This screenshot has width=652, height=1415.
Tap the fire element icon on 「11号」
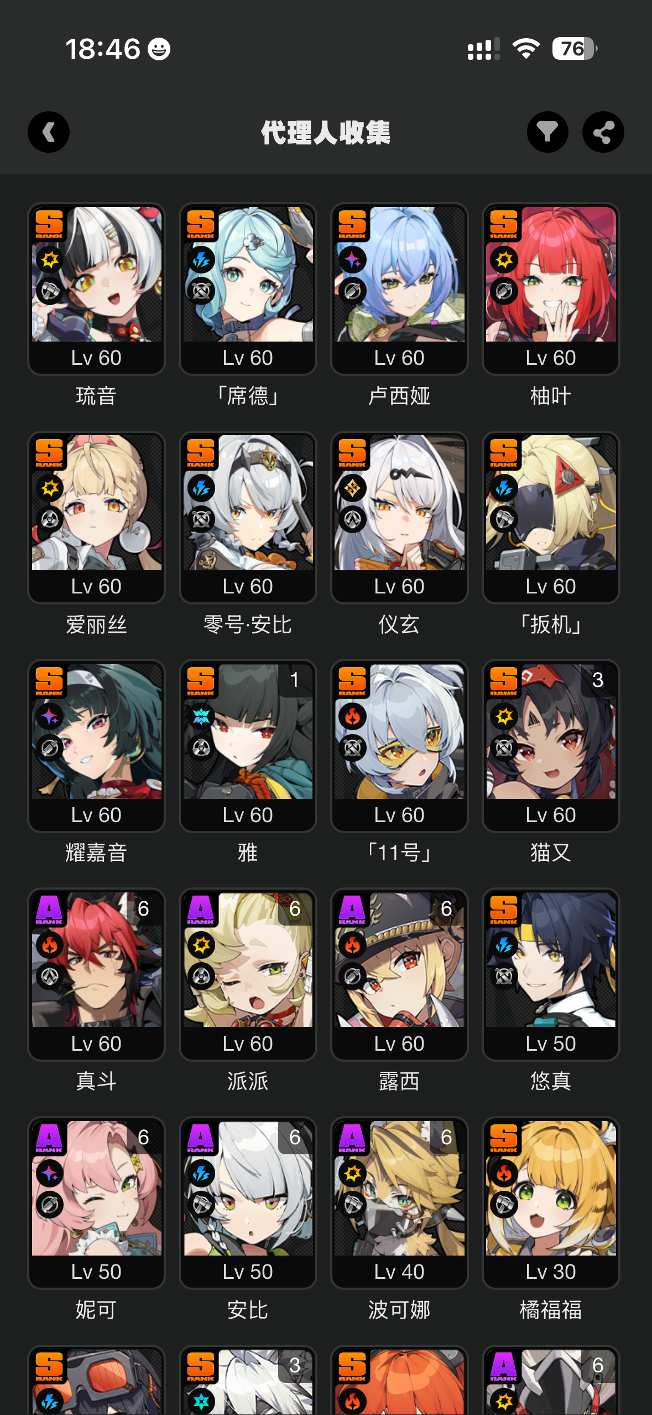(x=353, y=717)
